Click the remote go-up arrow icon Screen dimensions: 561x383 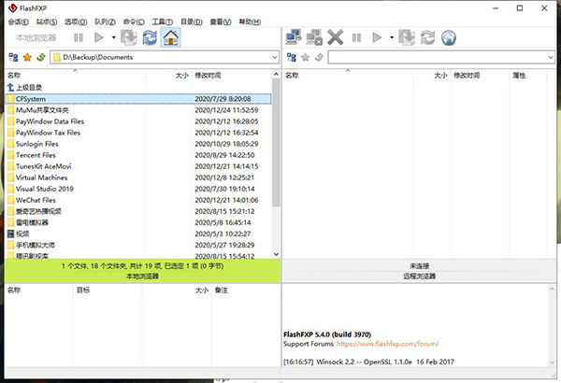click(319, 57)
